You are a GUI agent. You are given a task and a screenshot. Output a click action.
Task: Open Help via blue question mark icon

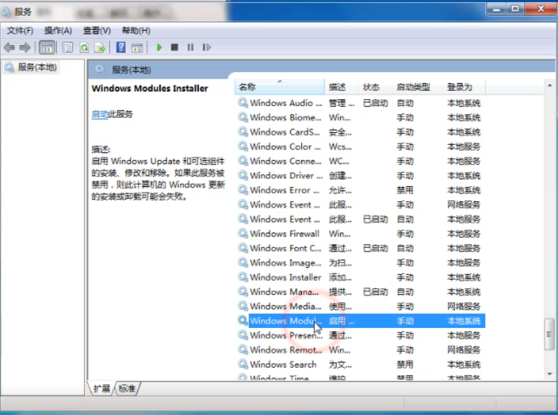coord(120,47)
